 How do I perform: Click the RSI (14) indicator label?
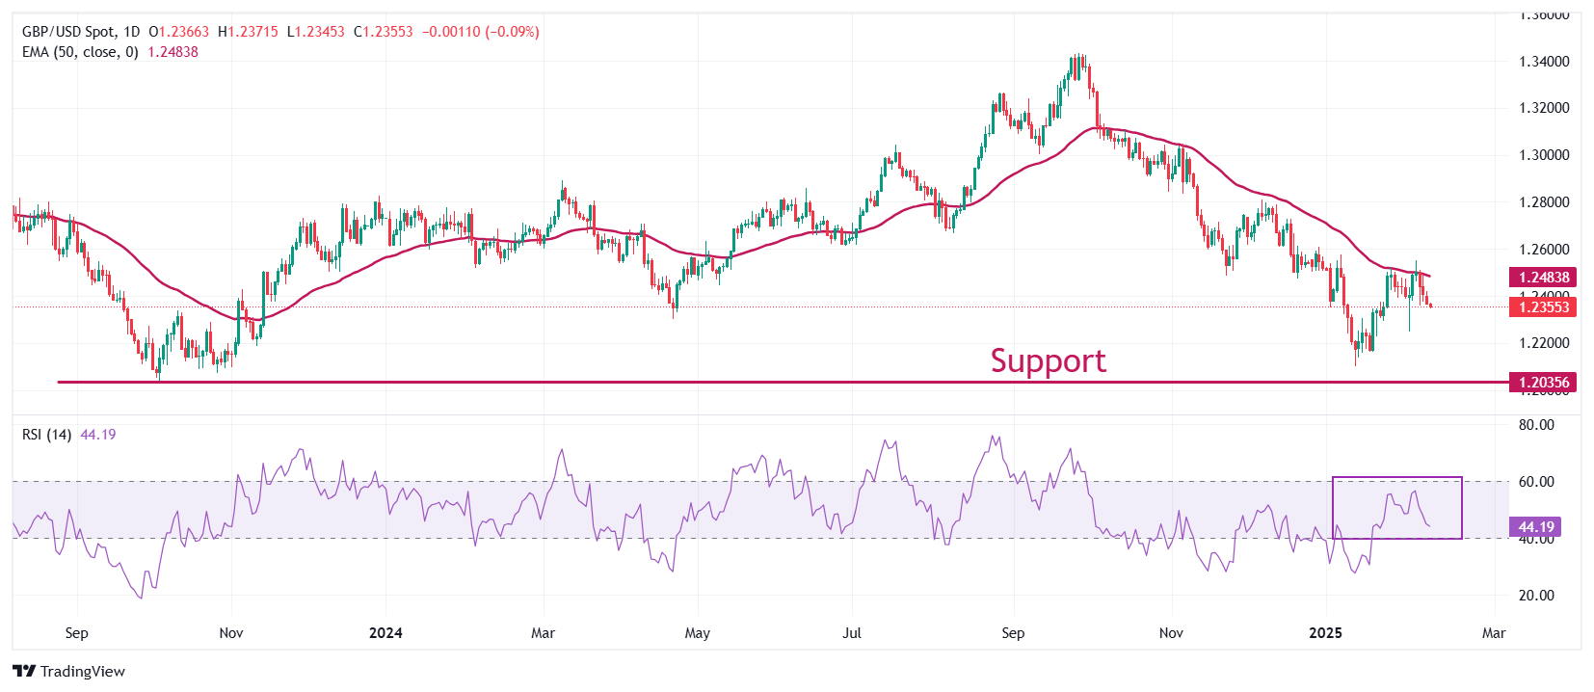click(x=46, y=435)
